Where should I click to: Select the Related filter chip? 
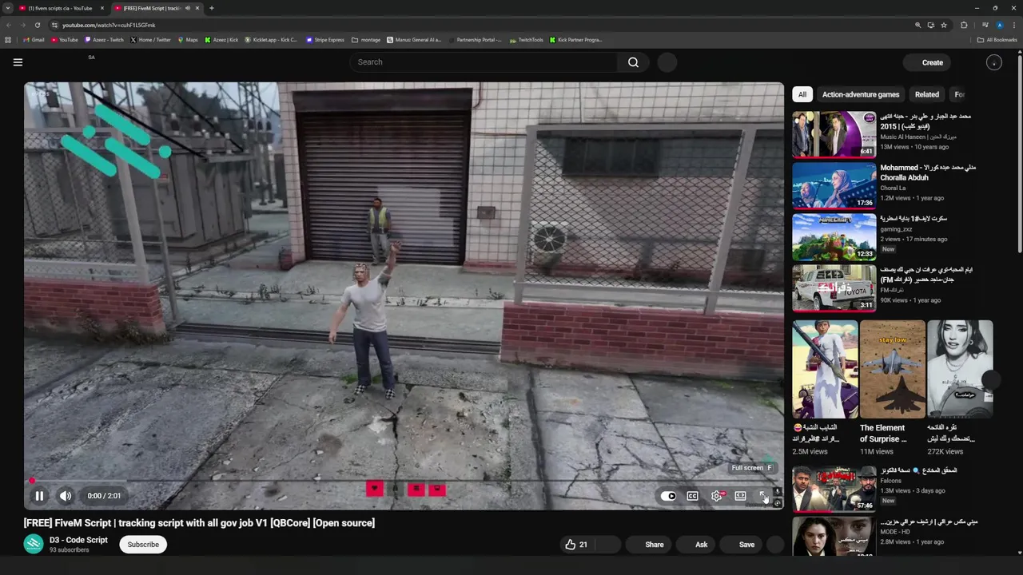click(x=927, y=94)
